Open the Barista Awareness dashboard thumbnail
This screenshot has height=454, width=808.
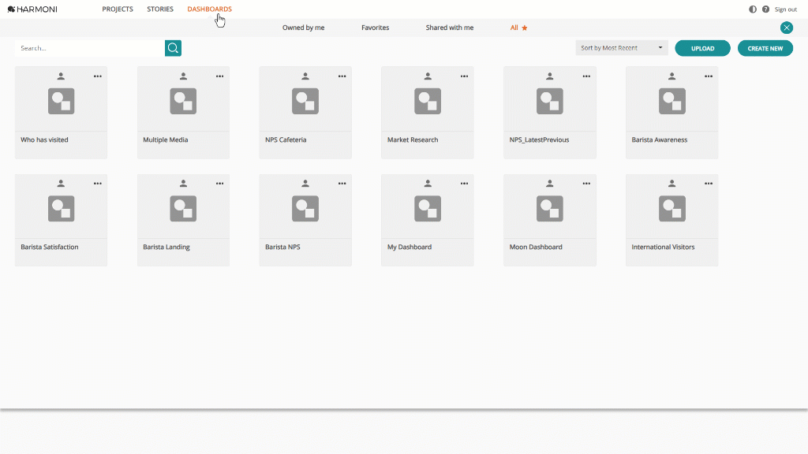pyautogui.click(x=672, y=101)
